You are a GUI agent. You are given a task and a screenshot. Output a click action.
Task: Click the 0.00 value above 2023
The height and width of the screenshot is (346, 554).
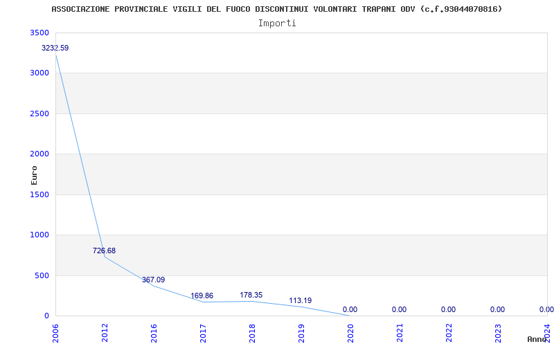click(497, 309)
